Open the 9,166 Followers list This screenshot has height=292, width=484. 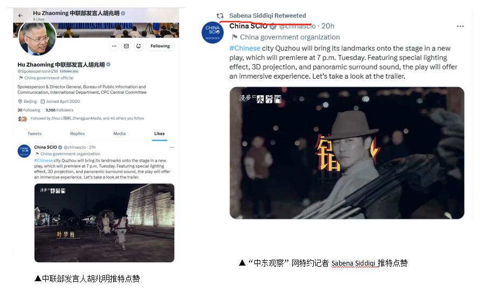[x=59, y=110]
